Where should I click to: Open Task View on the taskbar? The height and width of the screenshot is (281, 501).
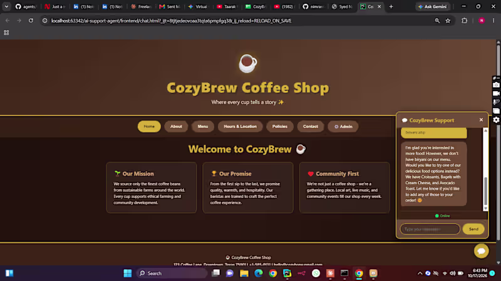[215, 273]
